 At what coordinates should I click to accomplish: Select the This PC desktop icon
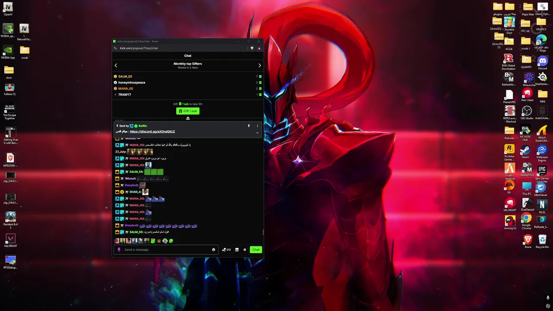tap(527, 188)
